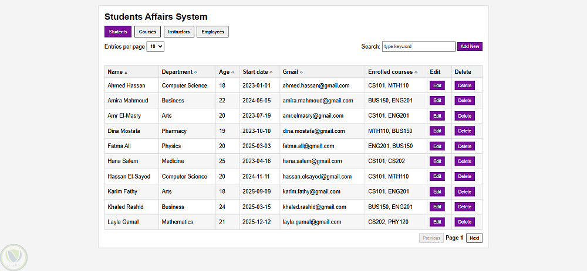Sort by the Department column icon
This screenshot has width=587, height=271.
click(x=195, y=72)
